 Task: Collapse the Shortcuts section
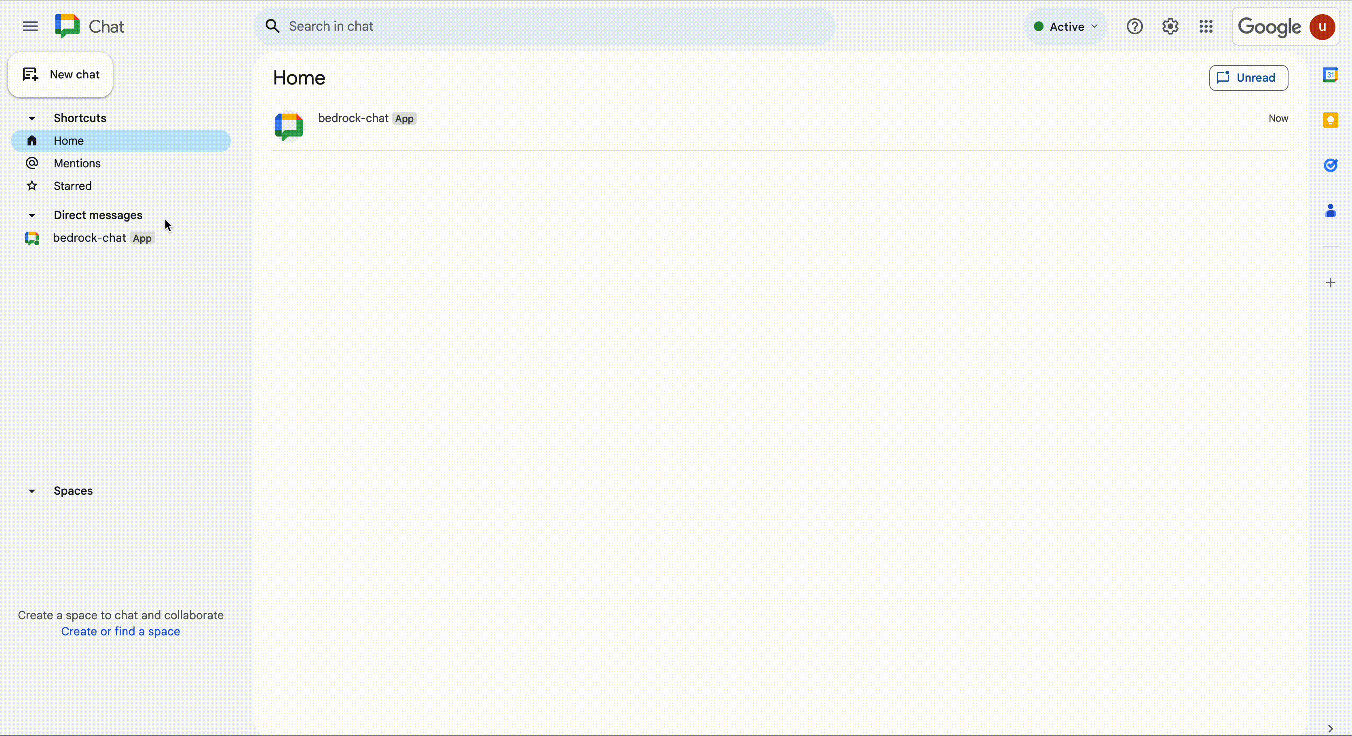point(32,118)
